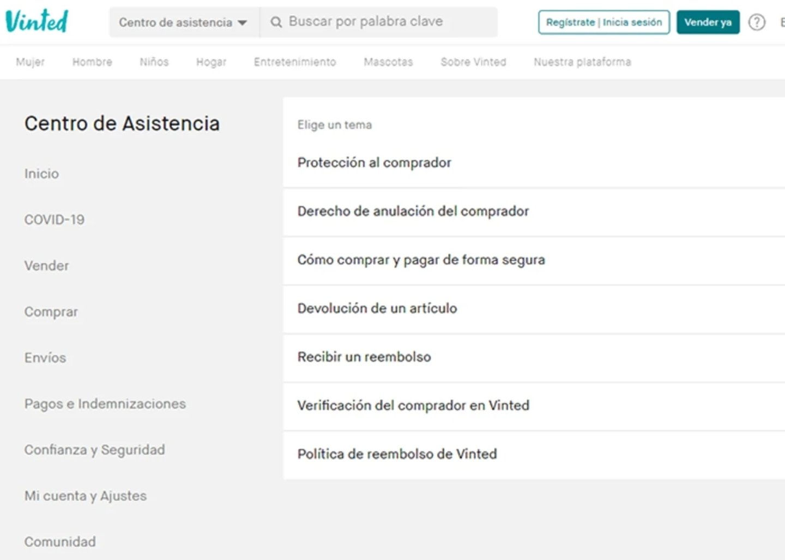Open the Mujer category menu

[31, 62]
